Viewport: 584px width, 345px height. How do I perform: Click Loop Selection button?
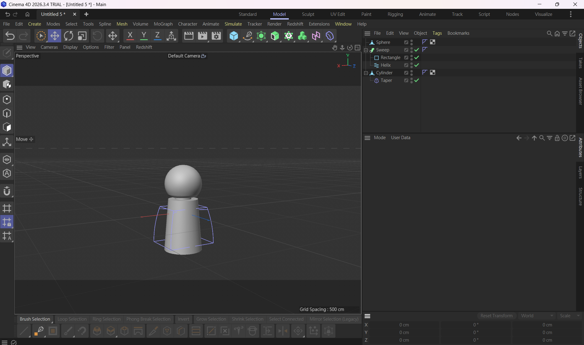coord(72,319)
